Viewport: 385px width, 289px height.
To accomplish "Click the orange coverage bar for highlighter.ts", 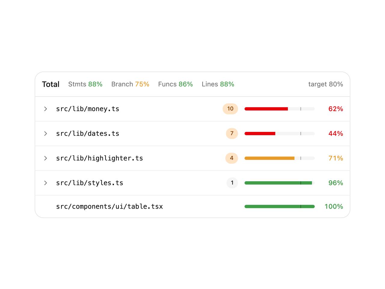I will 269,158.
